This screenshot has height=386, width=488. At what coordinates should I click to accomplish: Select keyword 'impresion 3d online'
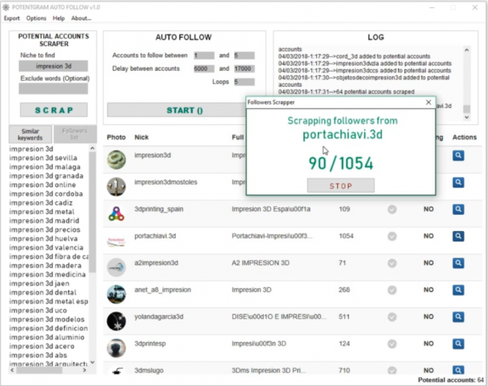(x=43, y=185)
